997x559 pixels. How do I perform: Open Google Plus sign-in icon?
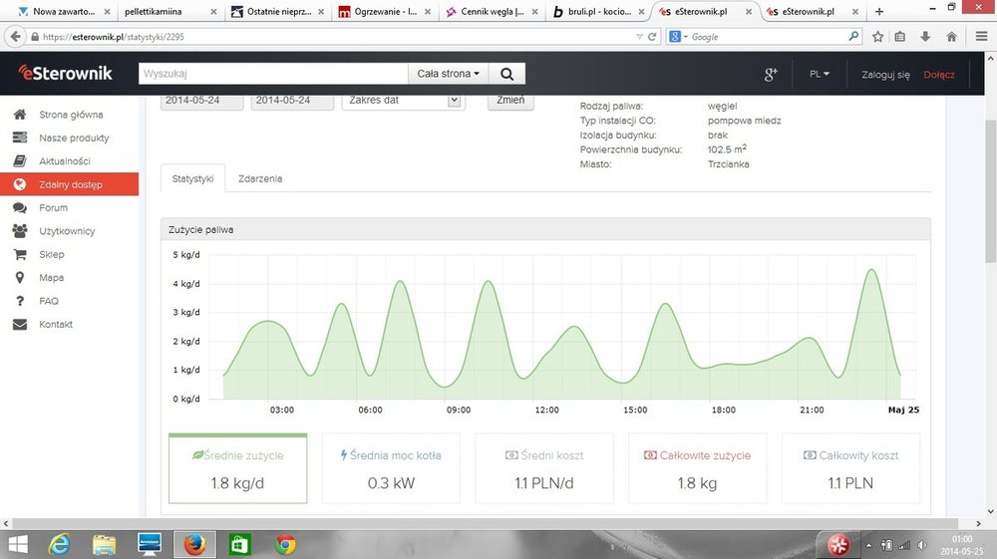point(770,74)
